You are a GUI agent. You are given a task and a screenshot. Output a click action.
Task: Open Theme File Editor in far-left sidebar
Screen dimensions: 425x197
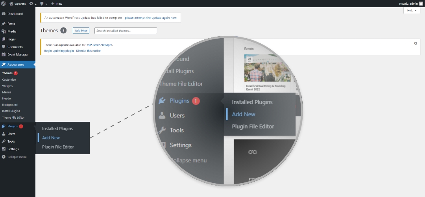13,117
